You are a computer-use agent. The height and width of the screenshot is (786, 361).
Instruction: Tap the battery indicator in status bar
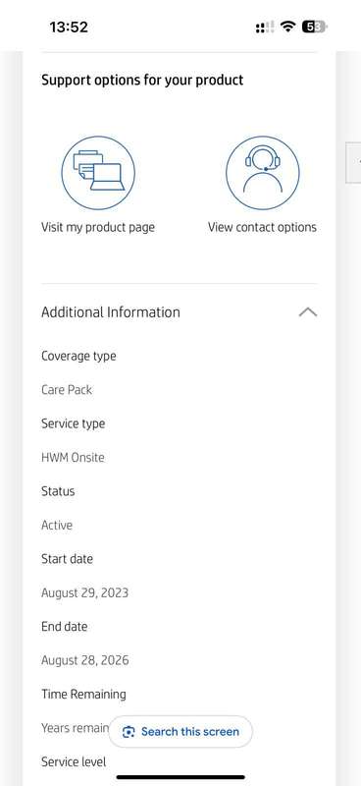click(314, 28)
